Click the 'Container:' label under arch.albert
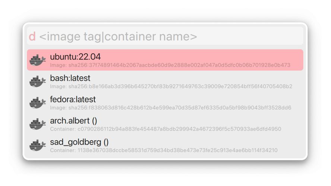Viewport: 331px width, 186px height. pos(63,129)
